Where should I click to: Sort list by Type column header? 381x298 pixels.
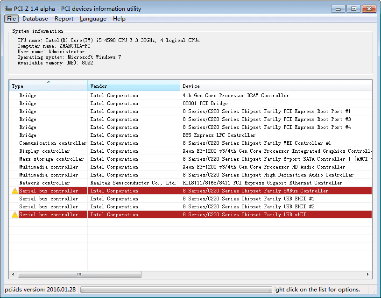coord(49,86)
